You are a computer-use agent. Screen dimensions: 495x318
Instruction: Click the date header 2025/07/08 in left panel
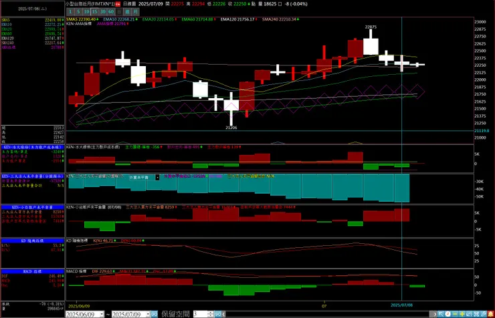[x=33, y=9]
